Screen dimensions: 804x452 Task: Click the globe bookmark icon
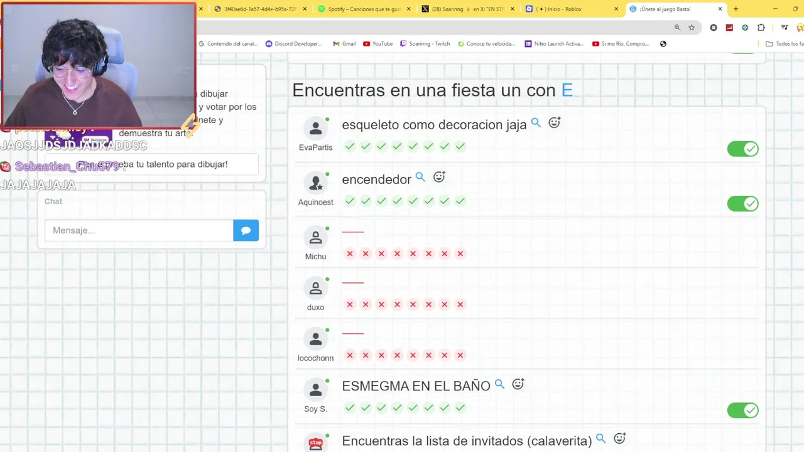coord(663,44)
